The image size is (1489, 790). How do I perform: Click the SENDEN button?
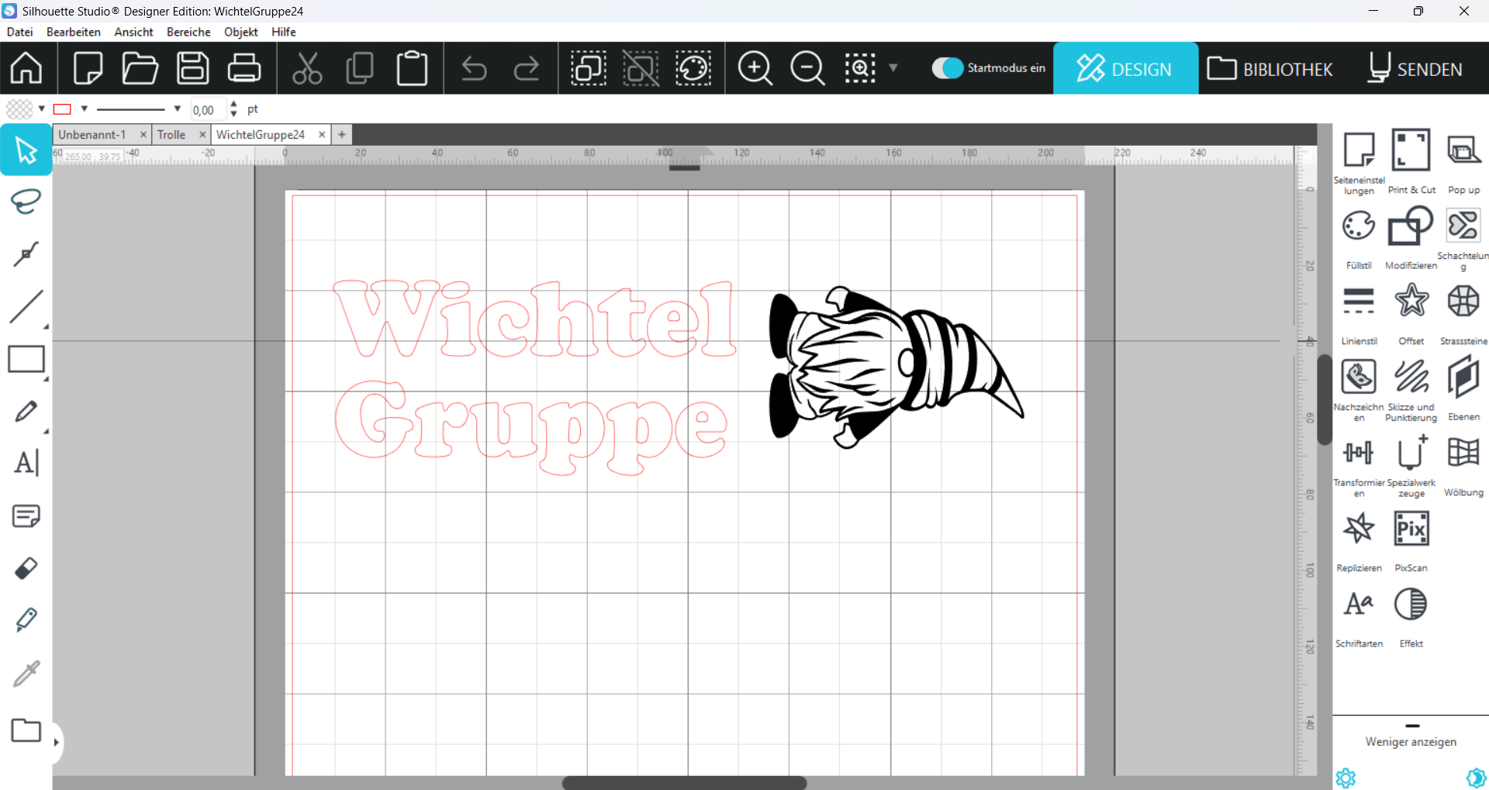tap(1415, 69)
